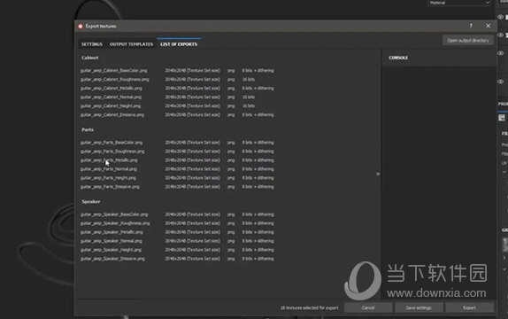
Task: Click '16 bits' in Cabinet_Height row
Action: point(248,105)
